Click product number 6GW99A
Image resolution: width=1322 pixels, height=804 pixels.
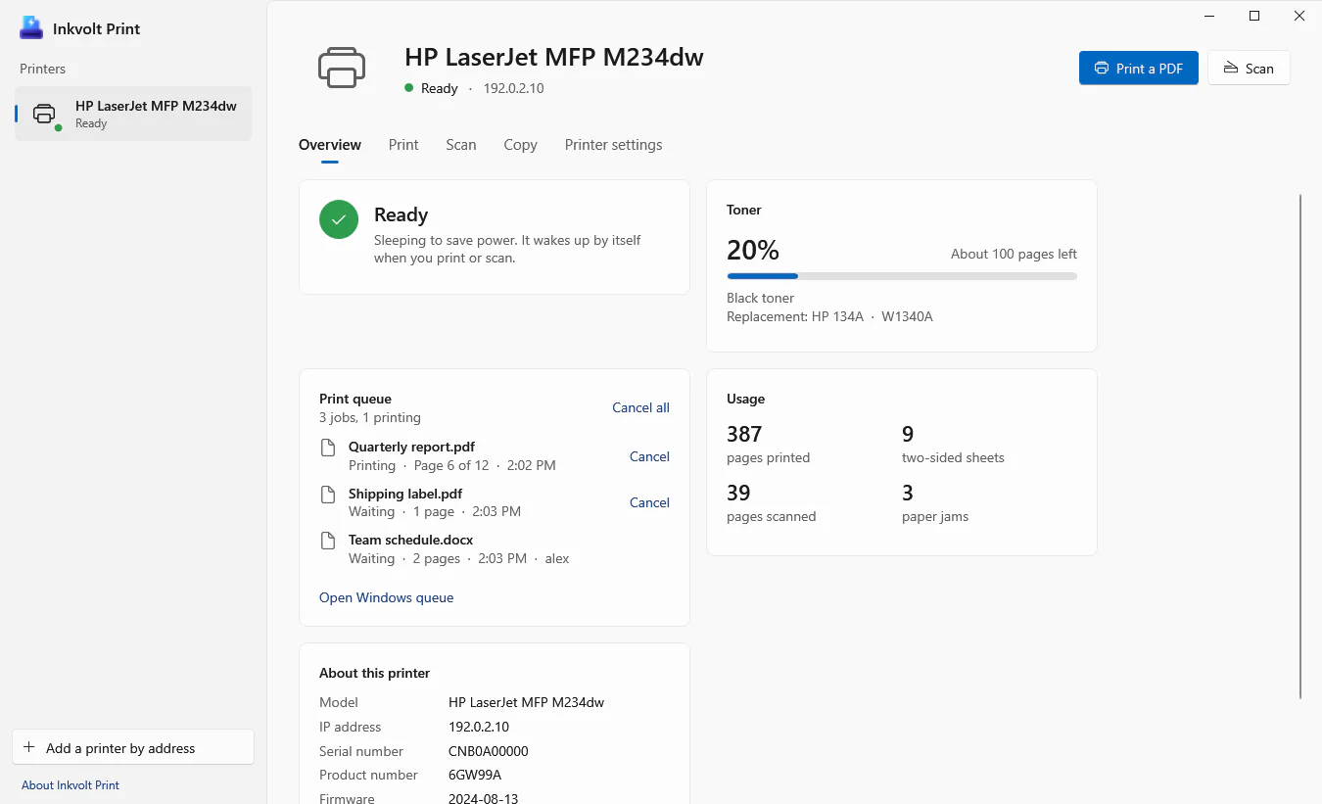[475, 775]
